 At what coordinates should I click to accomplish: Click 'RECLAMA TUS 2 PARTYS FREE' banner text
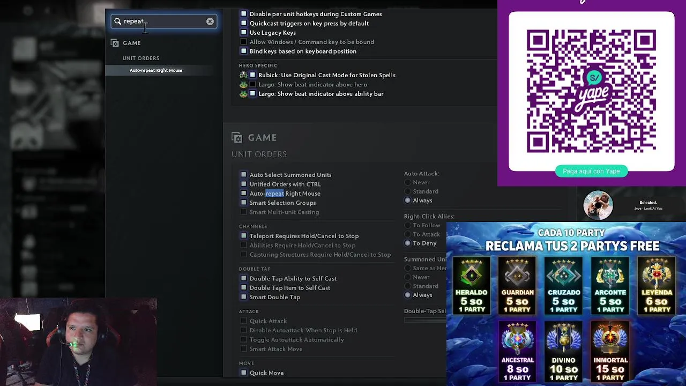(572, 247)
